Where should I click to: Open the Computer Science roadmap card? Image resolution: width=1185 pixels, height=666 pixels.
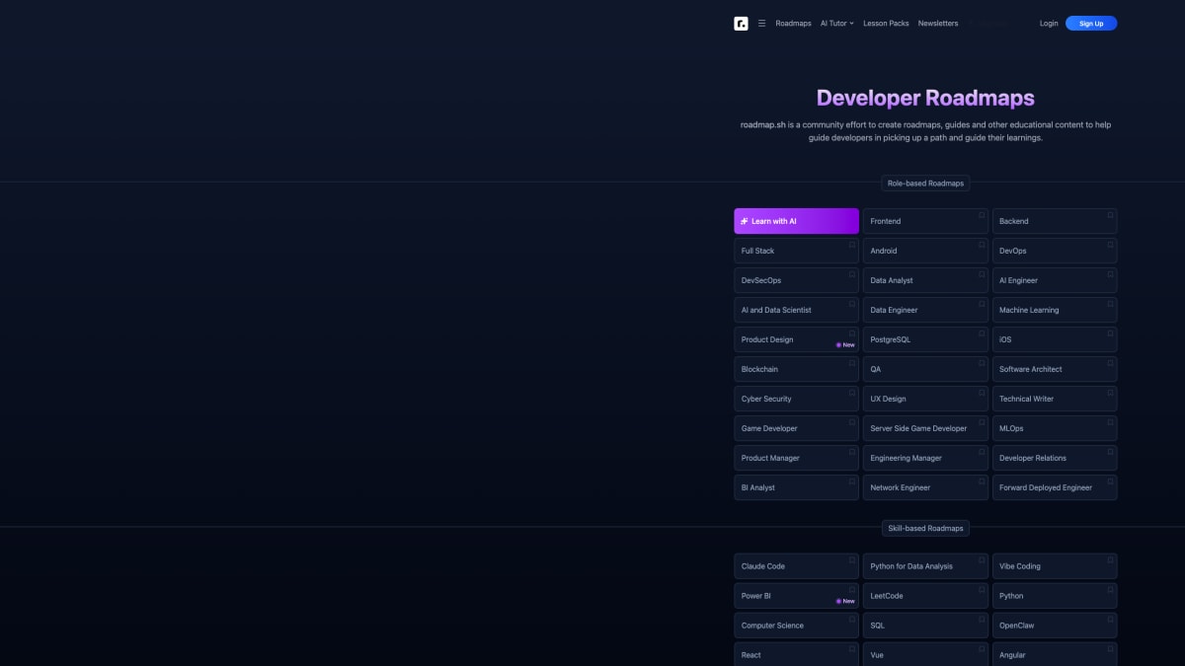pyautogui.click(x=796, y=626)
